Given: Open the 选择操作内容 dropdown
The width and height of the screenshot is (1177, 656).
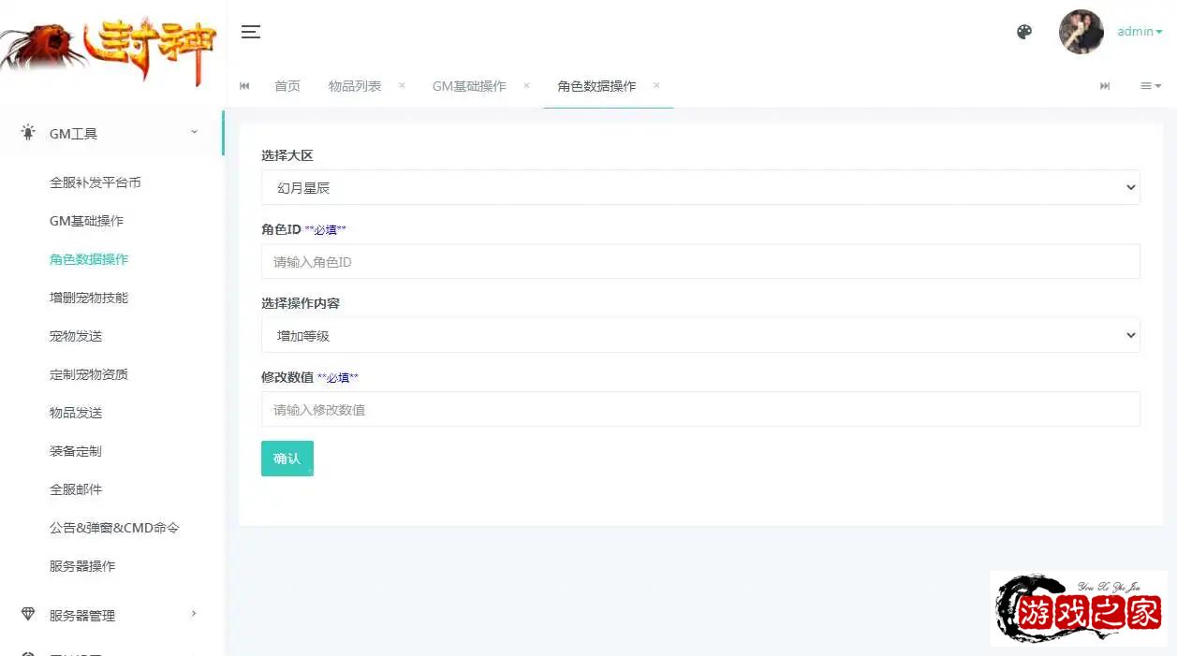Looking at the screenshot, I should (699, 335).
